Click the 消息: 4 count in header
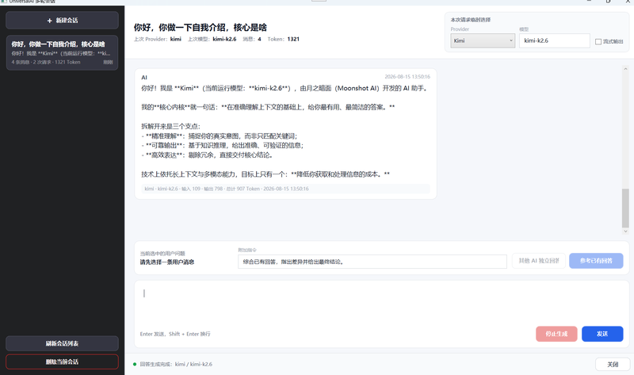Viewport: 634px width, 375px height. point(252,39)
